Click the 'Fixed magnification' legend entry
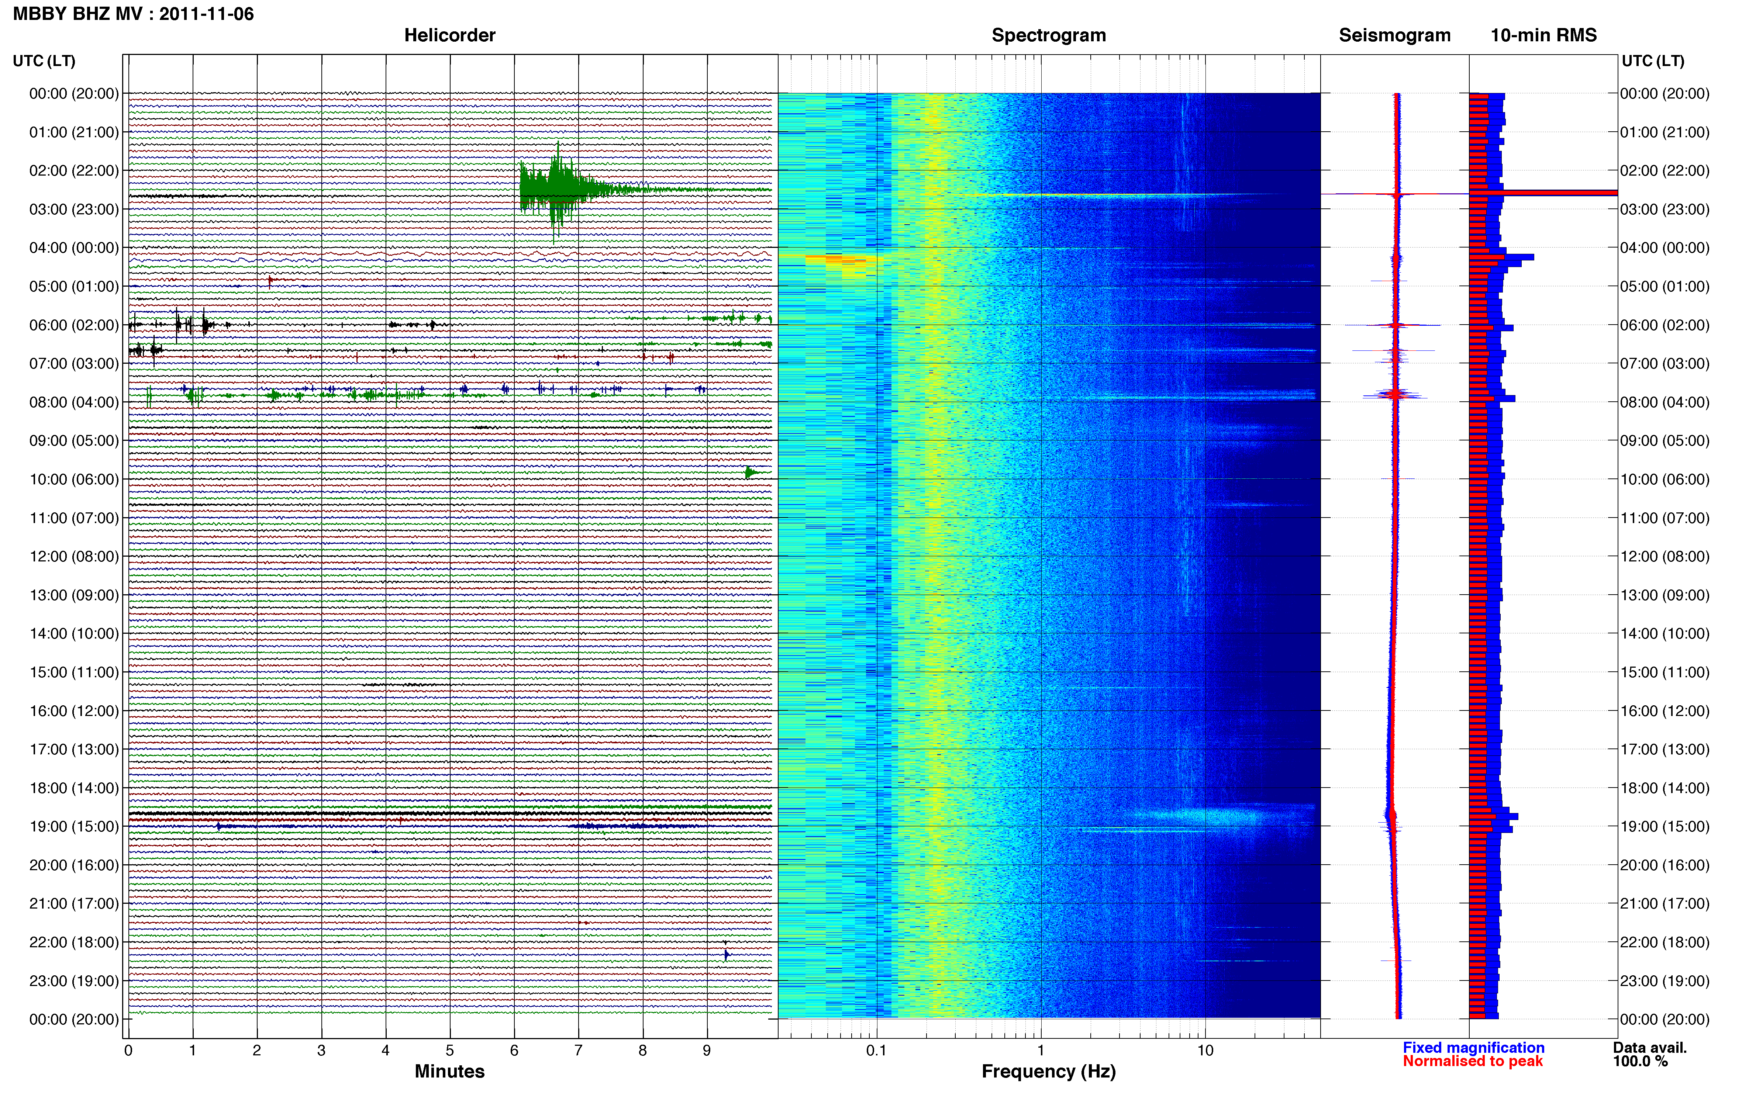Screen dimensions: 1749x1093 coord(1473,1048)
